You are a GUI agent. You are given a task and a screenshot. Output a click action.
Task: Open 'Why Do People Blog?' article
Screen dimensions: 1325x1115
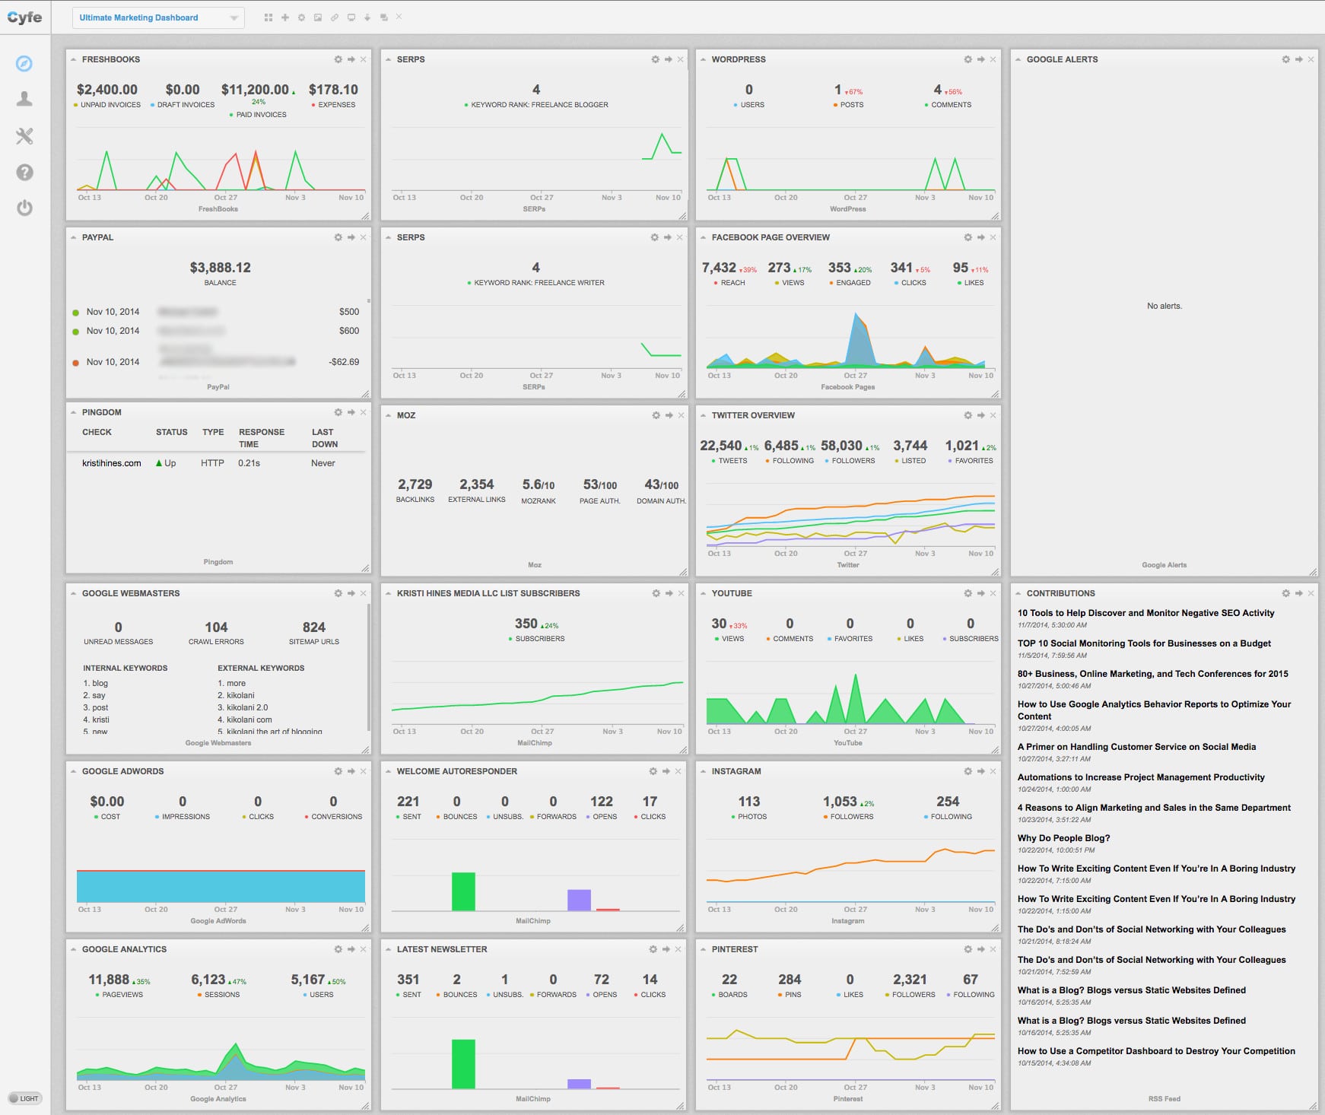point(1063,838)
